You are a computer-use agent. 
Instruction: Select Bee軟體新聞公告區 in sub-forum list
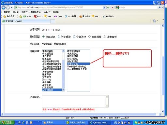[x=78, y=66]
